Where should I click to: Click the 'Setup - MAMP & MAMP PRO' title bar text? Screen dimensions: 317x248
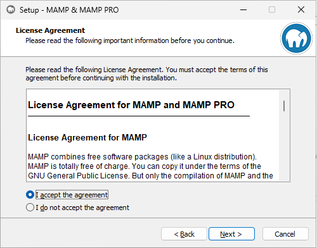[x=69, y=10]
